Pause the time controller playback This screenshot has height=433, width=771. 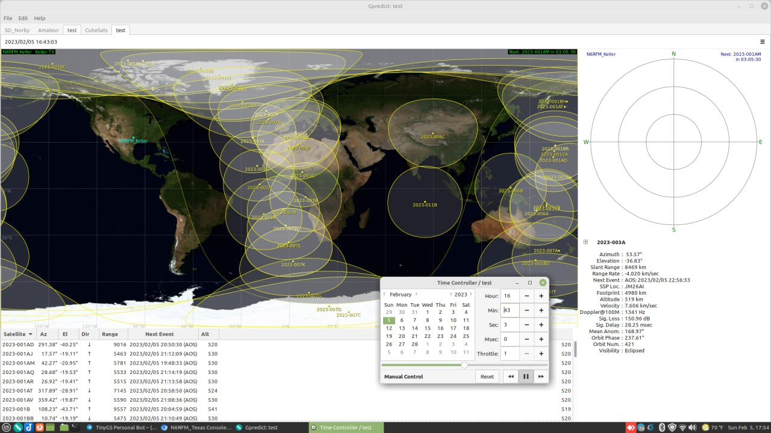coord(526,376)
